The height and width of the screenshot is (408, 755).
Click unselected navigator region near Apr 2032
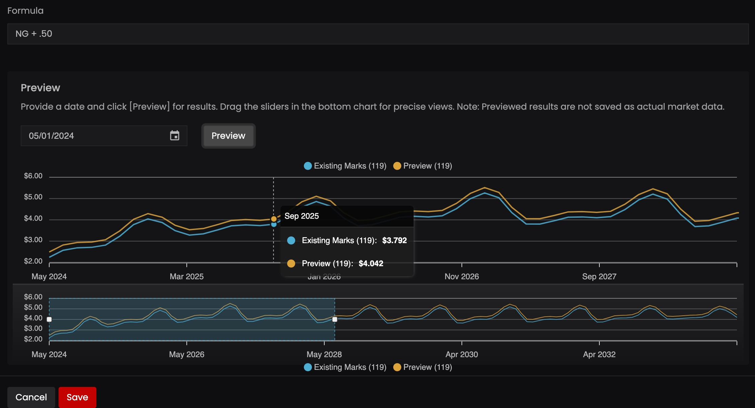click(x=599, y=331)
